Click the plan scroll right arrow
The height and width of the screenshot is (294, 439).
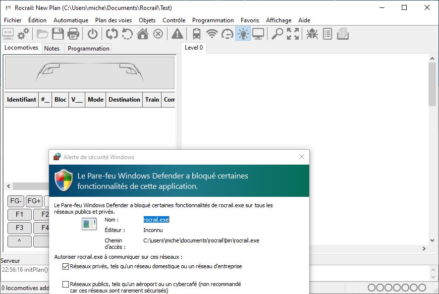tap(424, 248)
